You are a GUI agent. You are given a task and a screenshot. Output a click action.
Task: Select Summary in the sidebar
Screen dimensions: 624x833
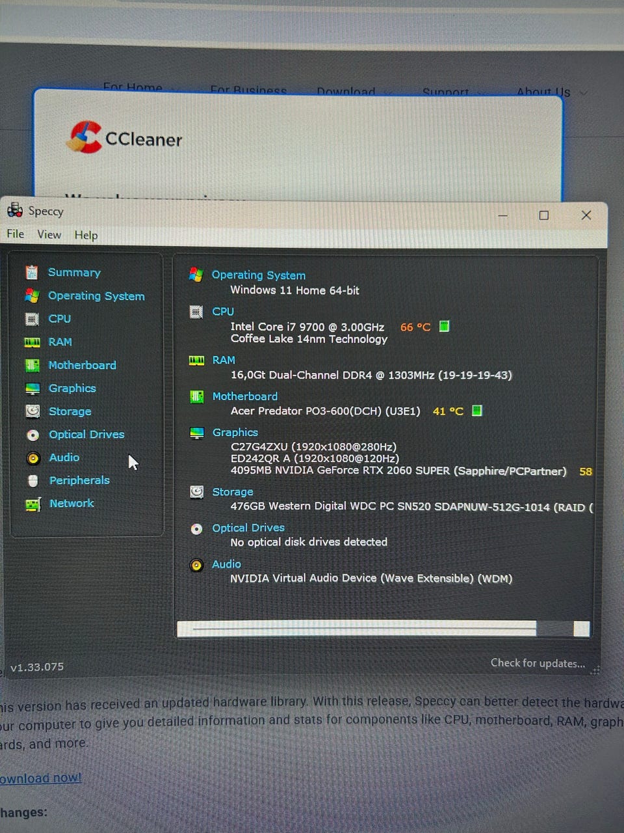74,272
